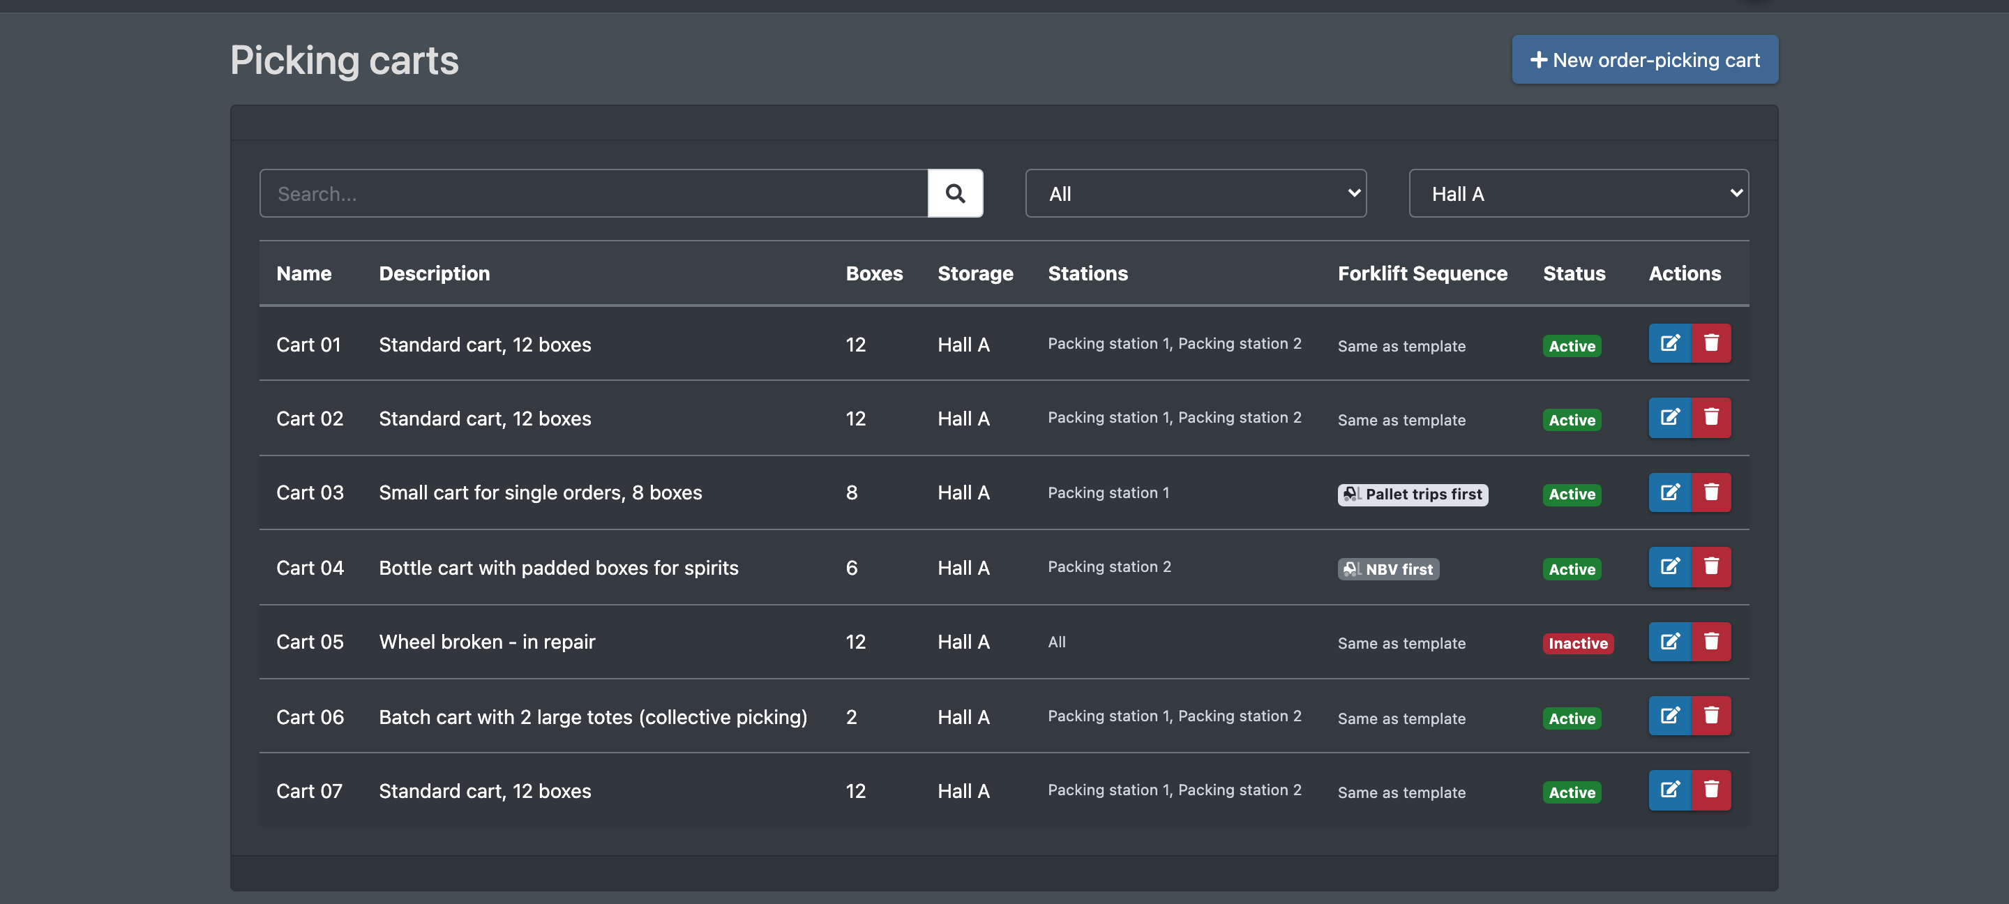Click the 'NBV first' sequence badge
The height and width of the screenshot is (904, 2009).
click(1388, 569)
